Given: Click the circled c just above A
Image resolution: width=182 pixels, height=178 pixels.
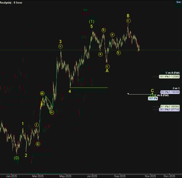Looking at the screenshot, I should [107, 67].
